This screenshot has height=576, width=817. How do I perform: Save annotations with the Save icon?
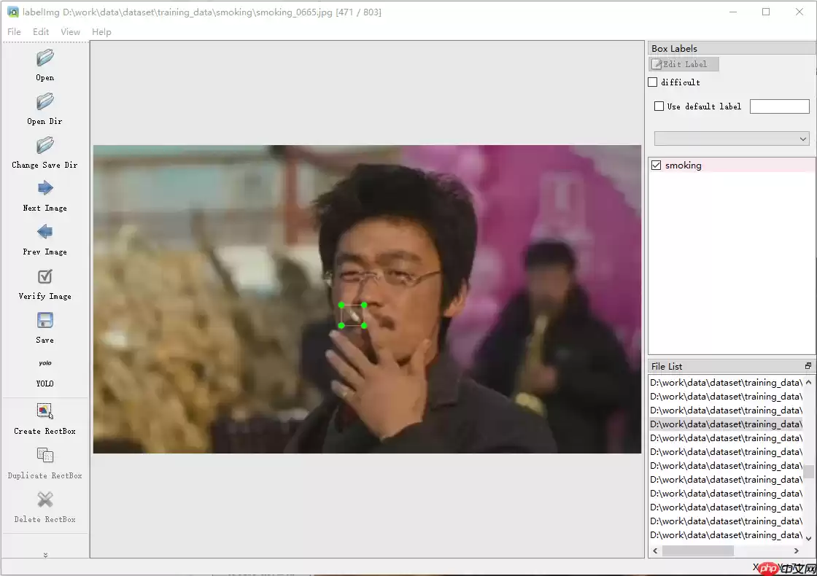point(44,321)
